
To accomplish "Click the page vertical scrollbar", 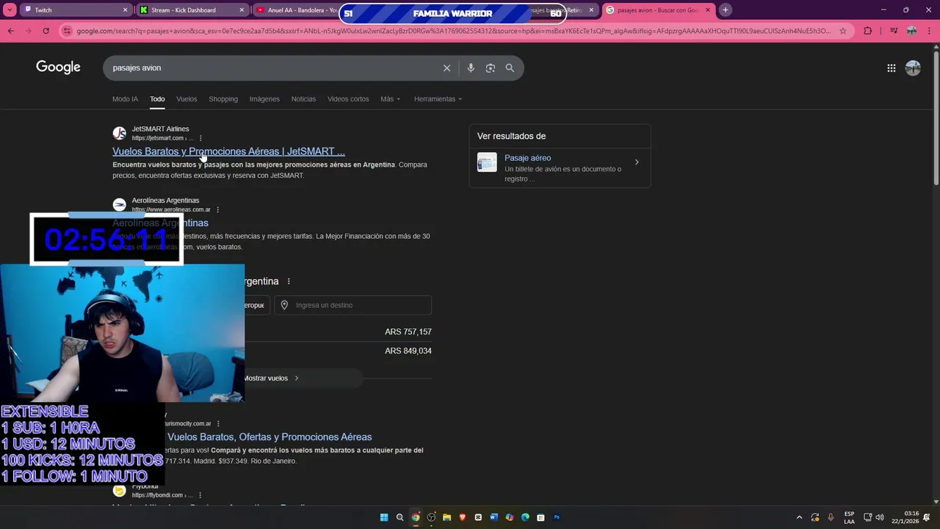I will tap(936, 118).
